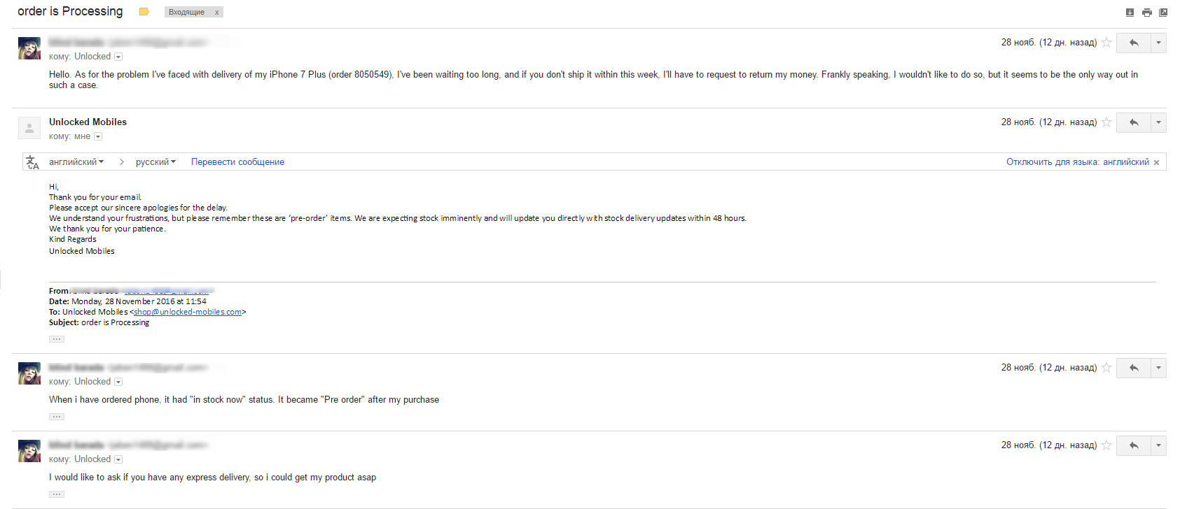Reply to the Unlocked Mobiles message
Image resolution: width=1194 pixels, height=509 pixels.
point(1134,122)
